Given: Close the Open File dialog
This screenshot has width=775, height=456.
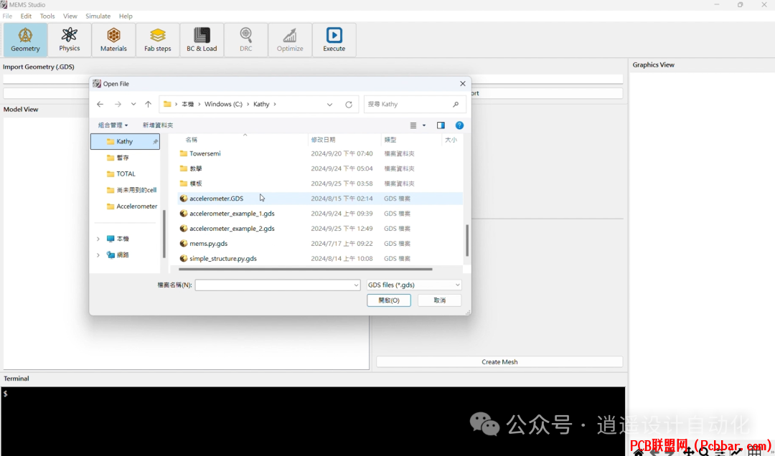Looking at the screenshot, I should pyautogui.click(x=463, y=84).
